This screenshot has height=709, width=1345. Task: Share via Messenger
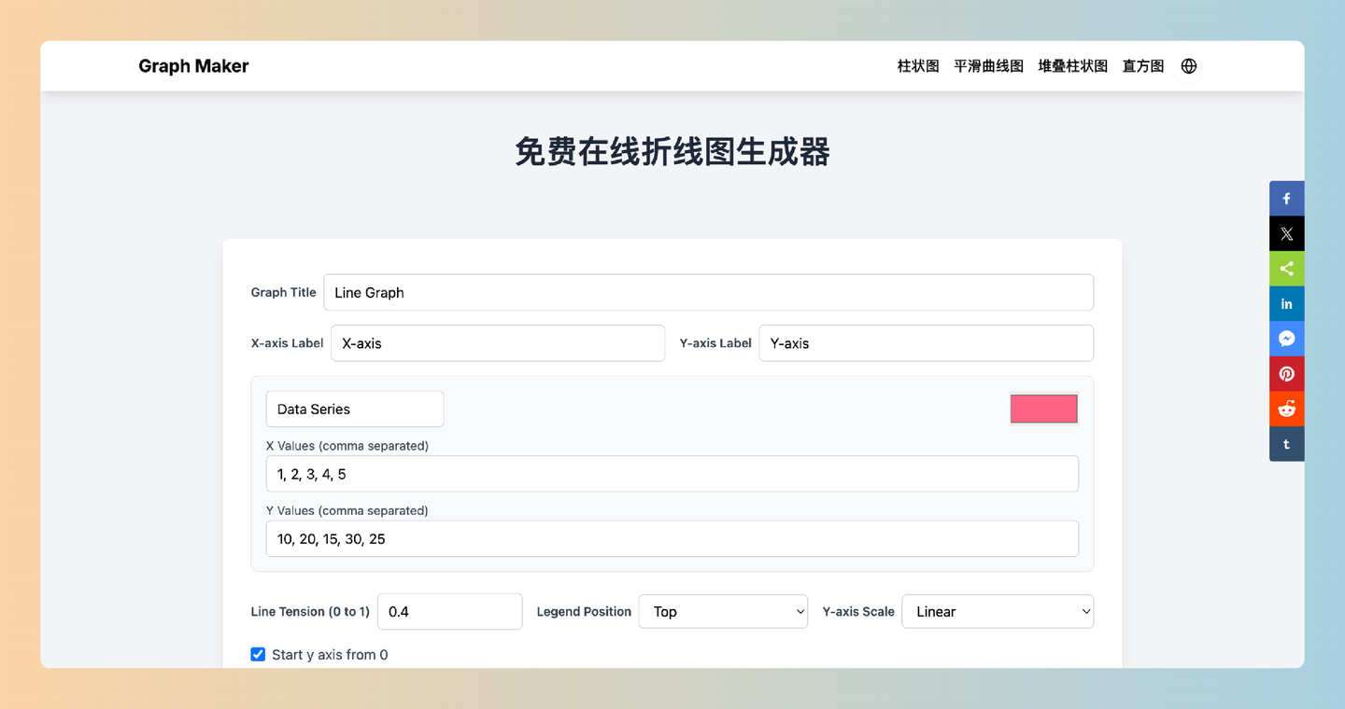click(x=1286, y=338)
